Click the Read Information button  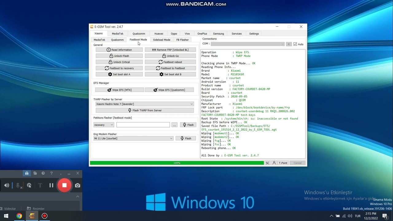click(119, 50)
